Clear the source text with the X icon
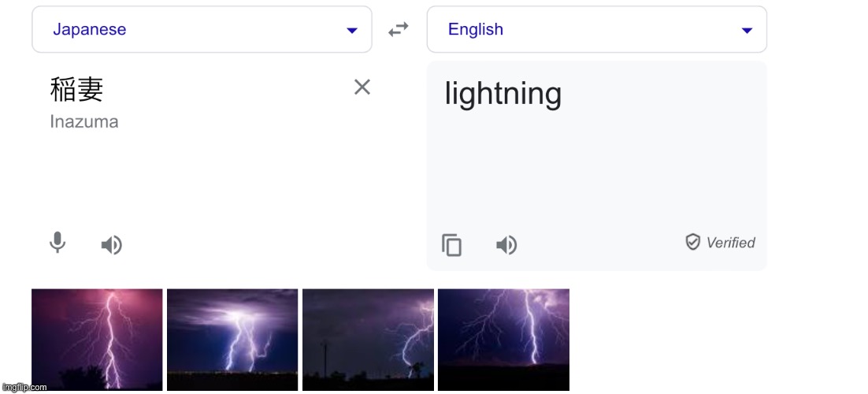The height and width of the screenshot is (394, 868). [x=362, y=87]
